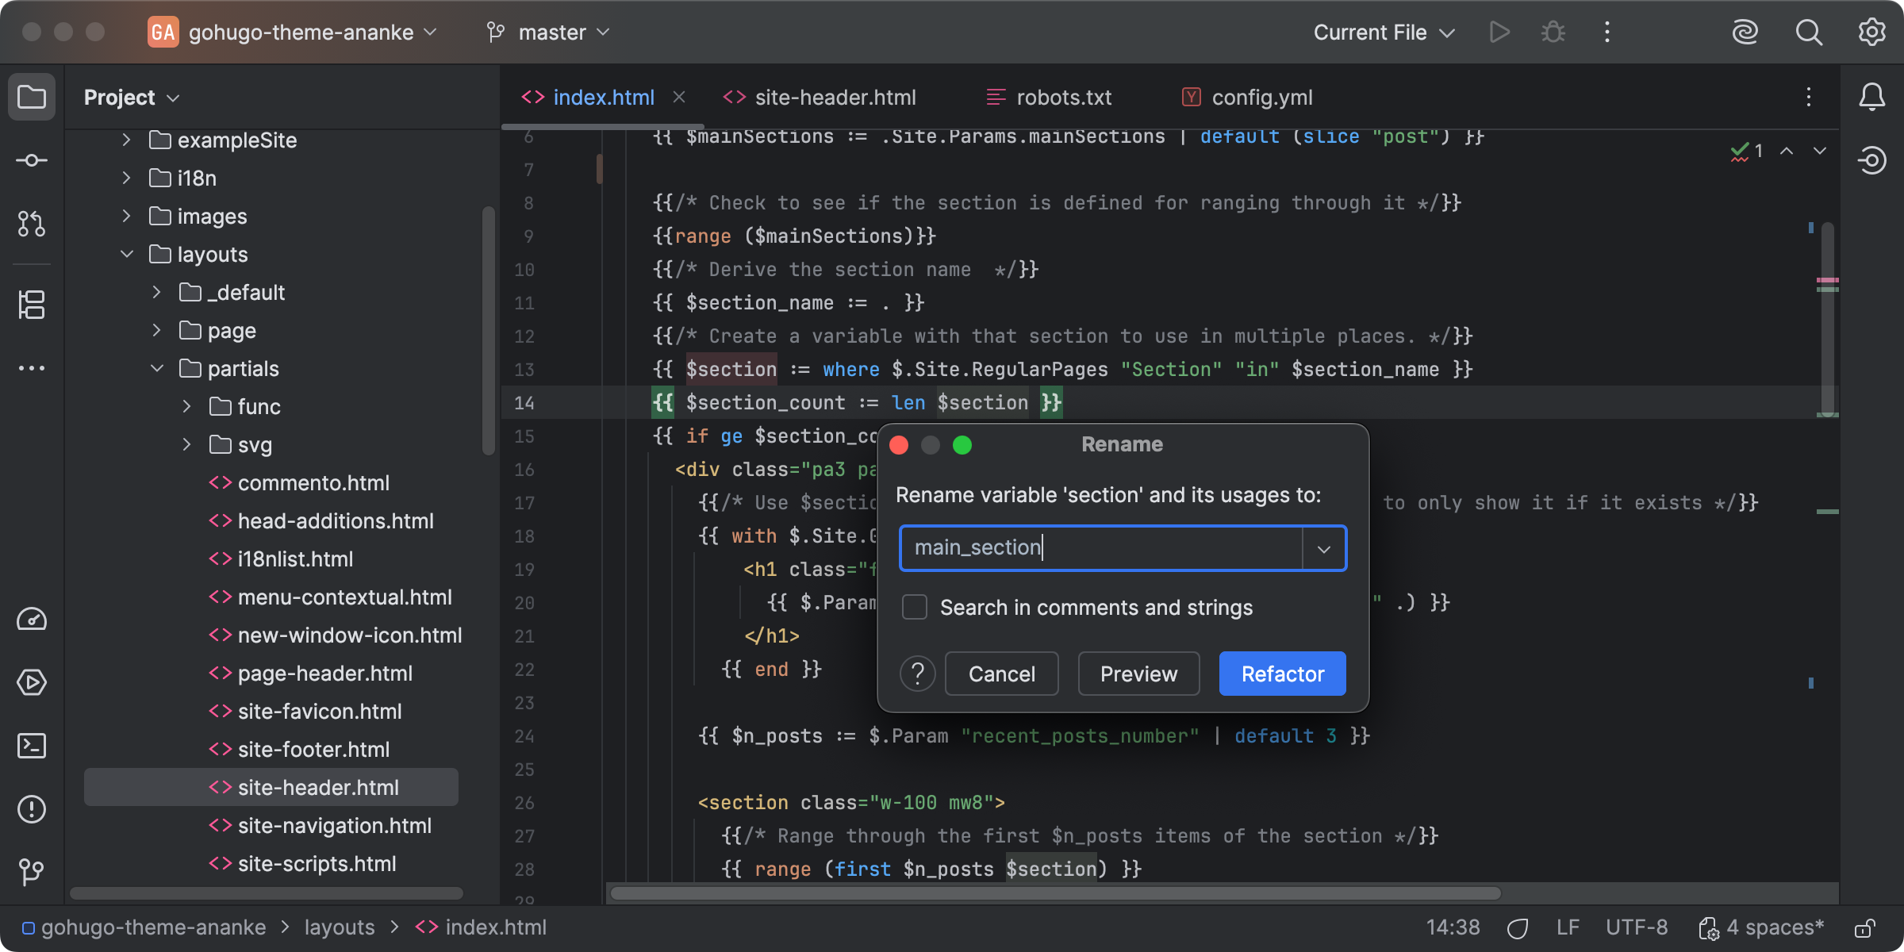Click the status bar icon next to the cursor position
This screenshot has width=1904, height=952.
click(1518, 927)
